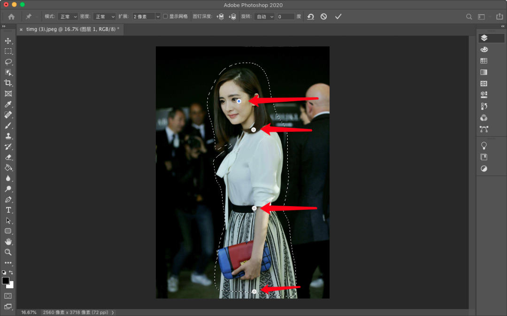Select the Clone Stamp tool
Viewport: 507px width, 316px height.
pos(8,136)
